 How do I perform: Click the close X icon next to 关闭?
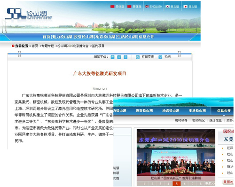click(x=160, y=57)
